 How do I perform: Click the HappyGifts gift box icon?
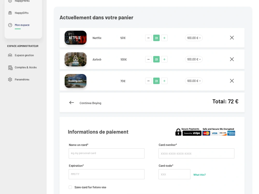10,13
